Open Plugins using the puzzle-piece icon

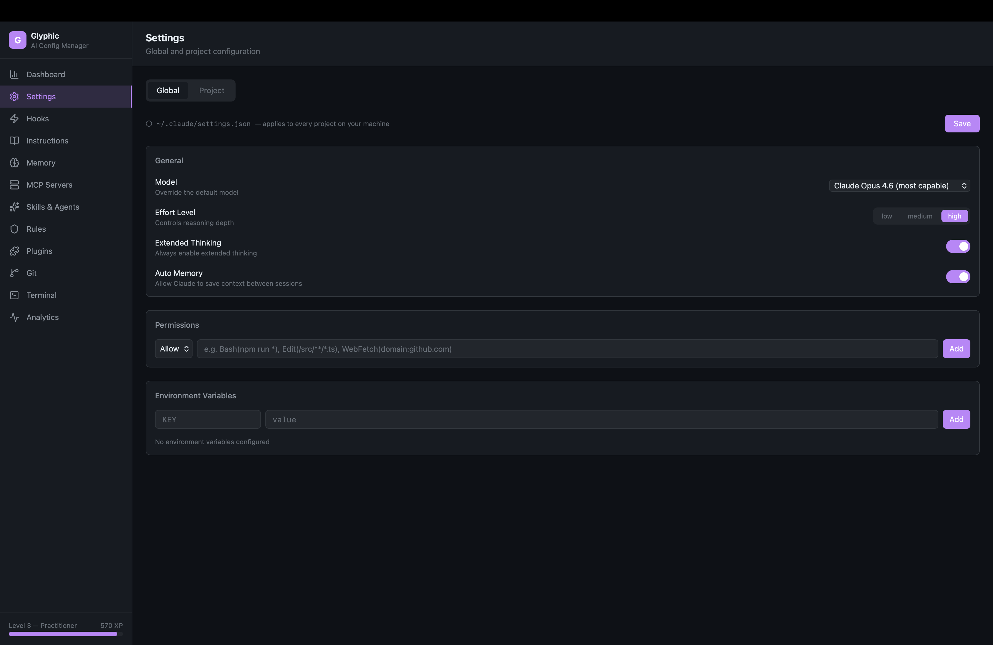coord(14,251)
